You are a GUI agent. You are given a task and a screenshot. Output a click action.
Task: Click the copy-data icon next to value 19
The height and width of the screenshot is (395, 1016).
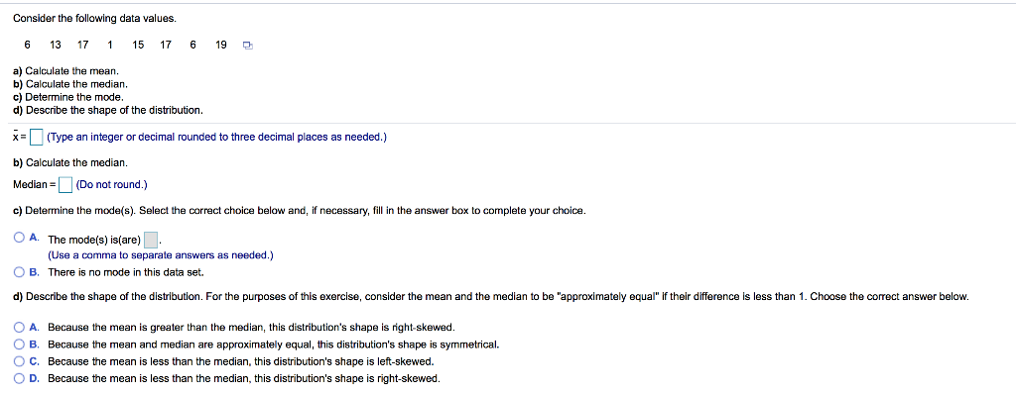(247, 46)
